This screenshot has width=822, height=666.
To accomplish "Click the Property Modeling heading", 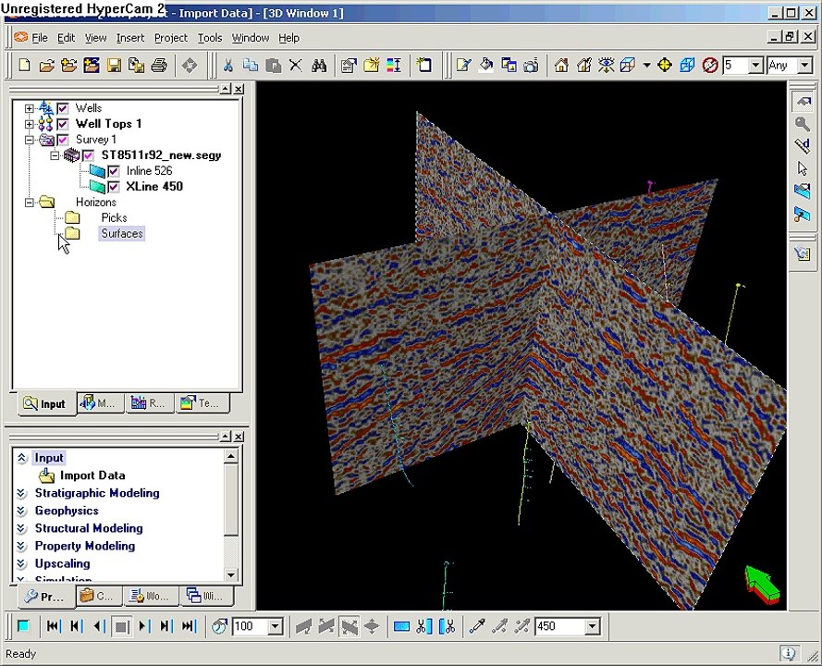I will tap(85, 546).
